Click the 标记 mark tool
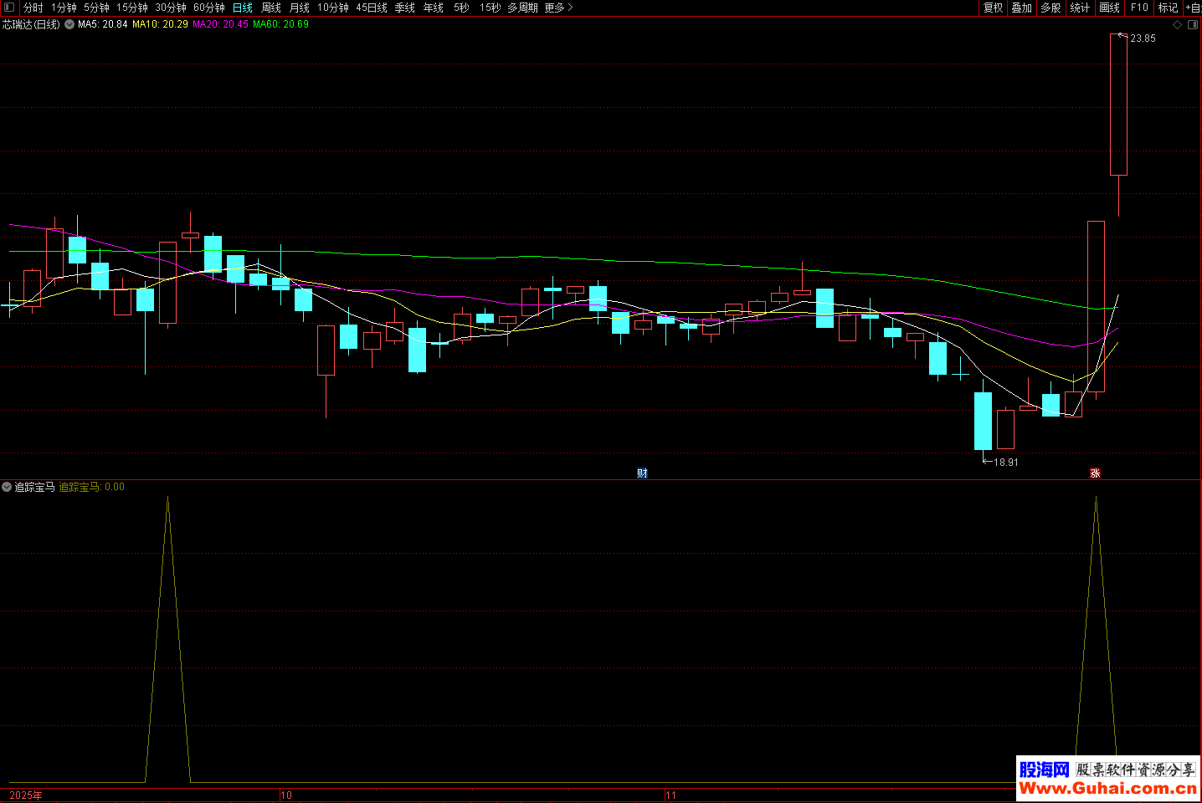 pos(1168,8)
